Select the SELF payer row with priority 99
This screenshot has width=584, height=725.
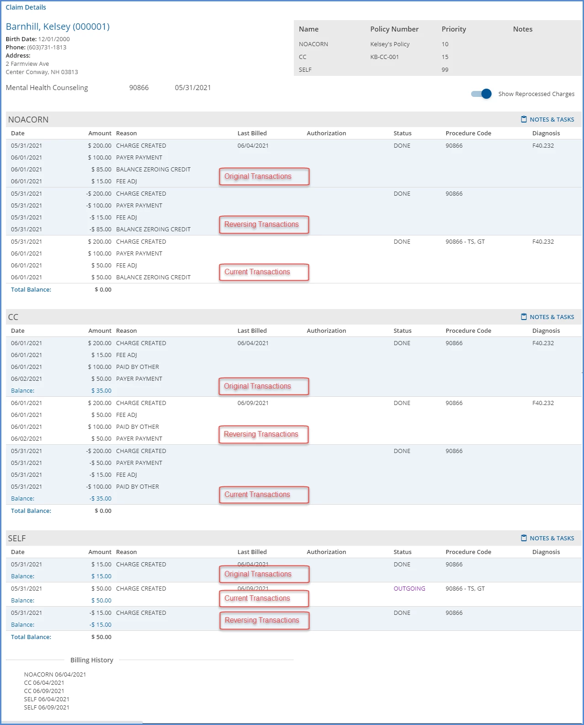click(x=437, y=69)
